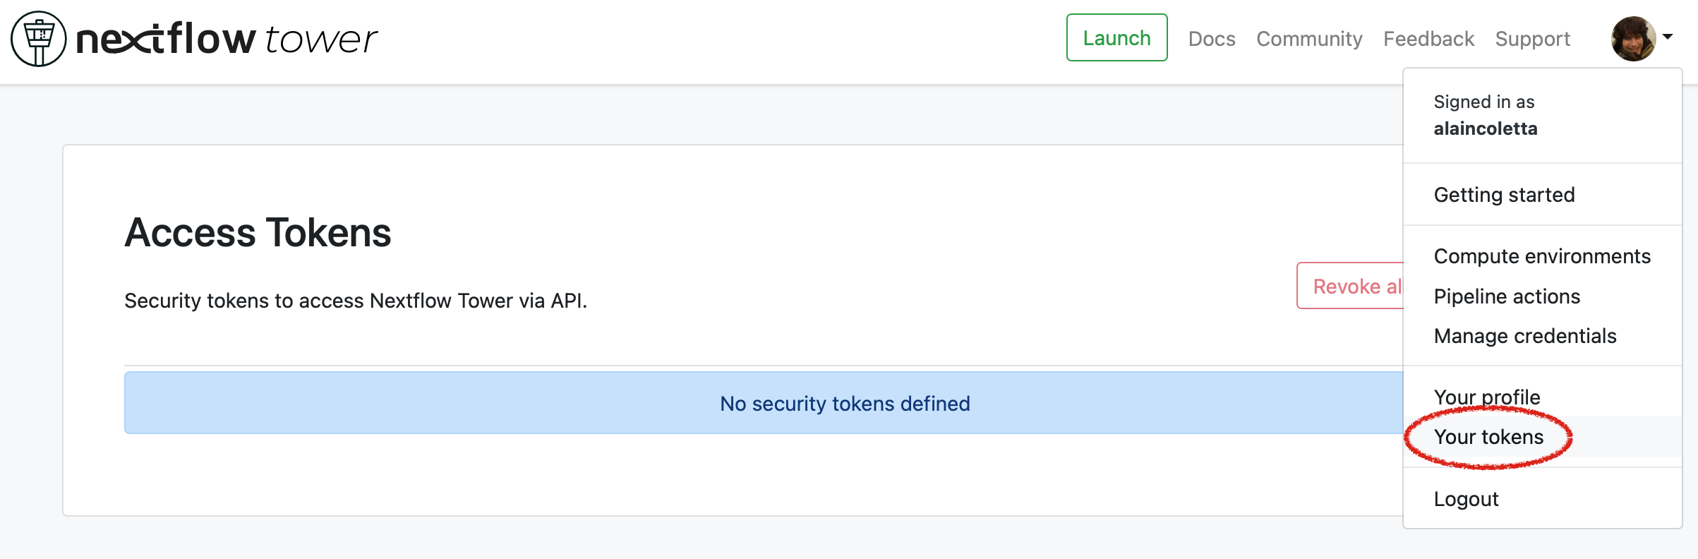The image size is (1698, 559).
Task: Select Getting started from user menu
Action: 1504,195
